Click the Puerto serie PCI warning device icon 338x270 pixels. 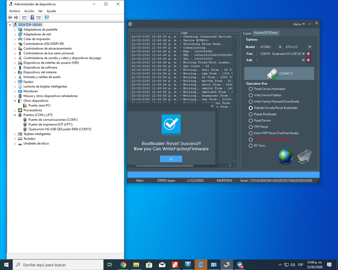pyautogui.click(x=25, y=105)
